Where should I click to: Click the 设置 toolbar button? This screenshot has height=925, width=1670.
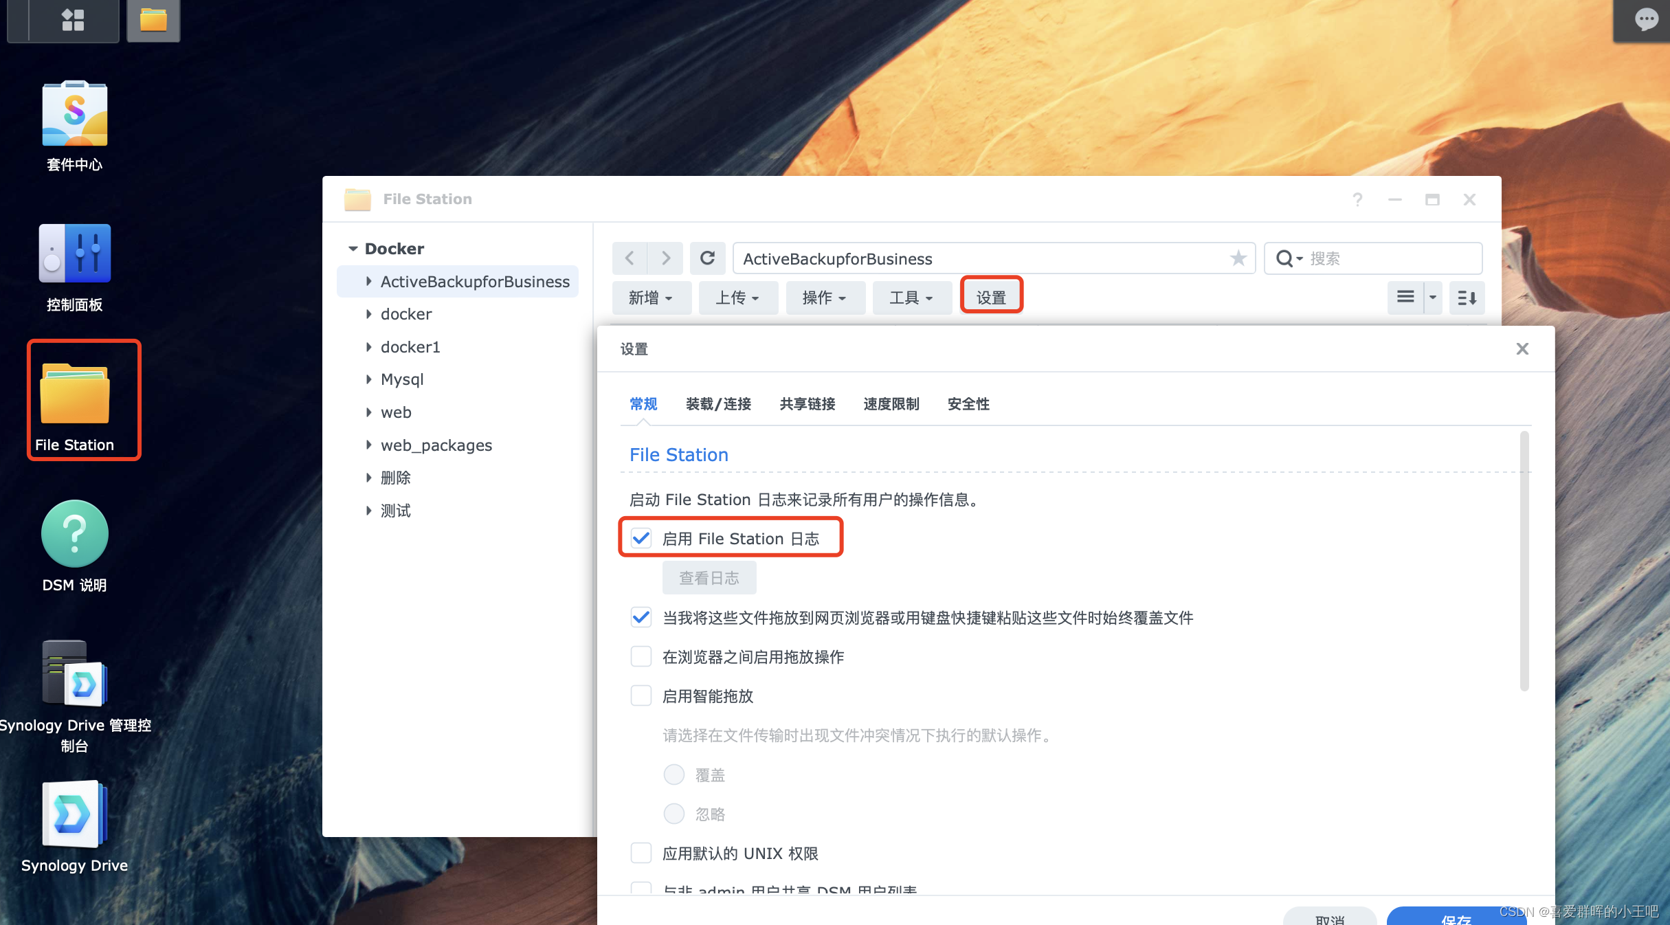991,298
